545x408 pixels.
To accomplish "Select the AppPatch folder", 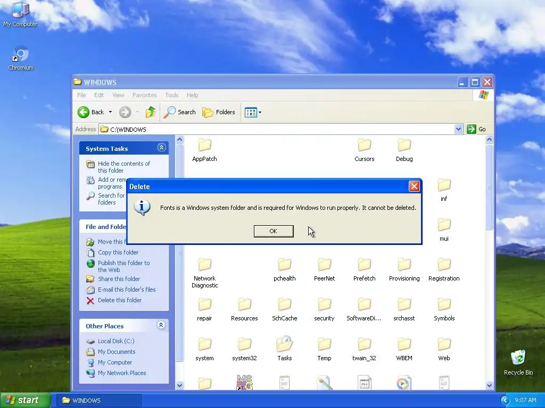I will (x=205, y=150).
